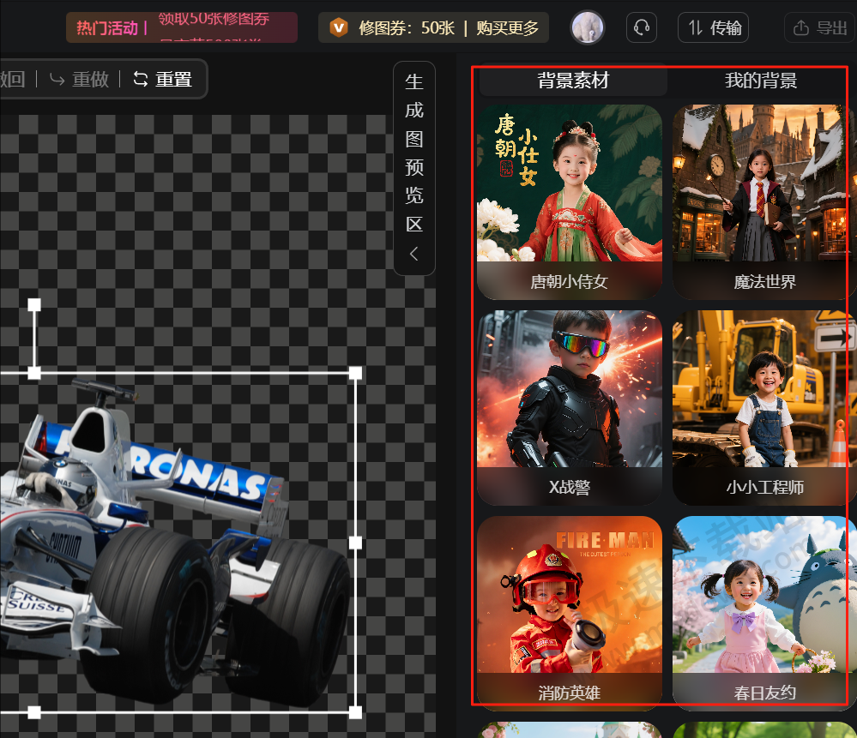The height and width of the screenshot is (738, 857).
Task: Click the Transfer (传输) button
Action: pos(713,28)
